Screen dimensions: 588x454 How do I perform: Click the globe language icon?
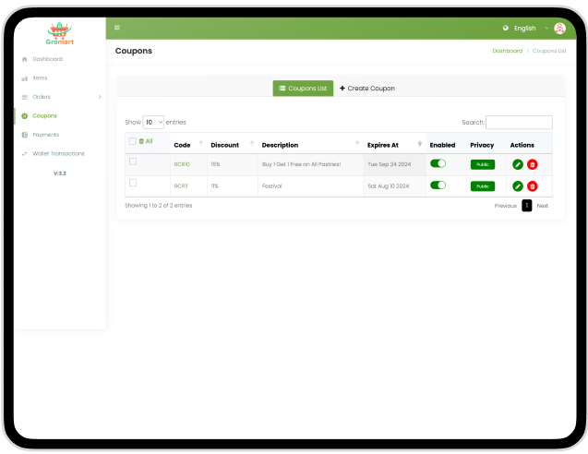point(506,28)
